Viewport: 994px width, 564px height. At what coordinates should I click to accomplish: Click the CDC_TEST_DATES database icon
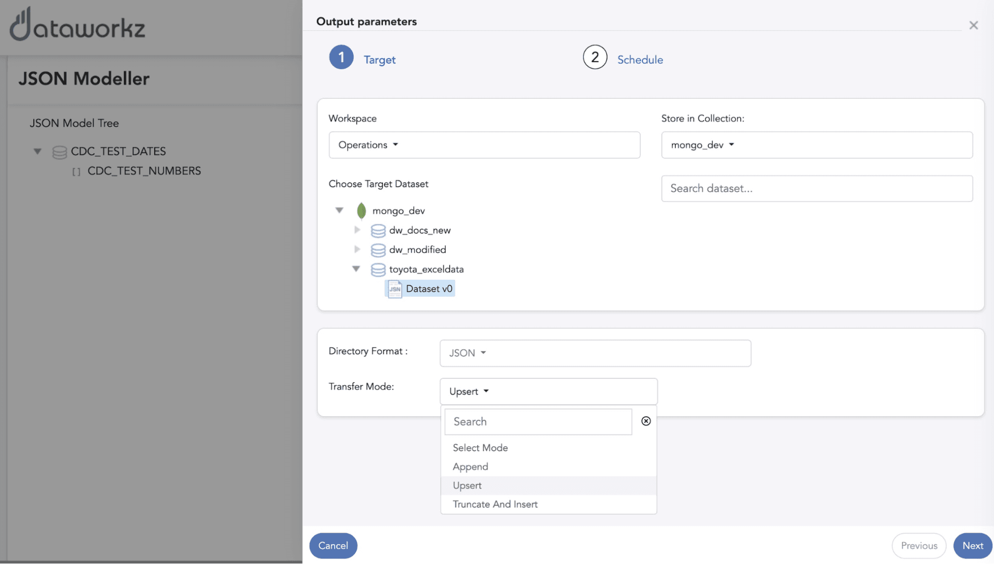click(60, 152)
